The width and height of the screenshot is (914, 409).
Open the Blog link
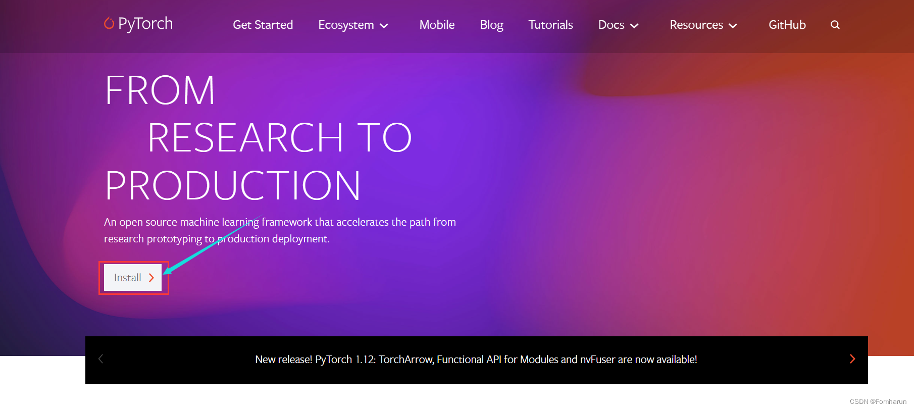pos(491,25)
